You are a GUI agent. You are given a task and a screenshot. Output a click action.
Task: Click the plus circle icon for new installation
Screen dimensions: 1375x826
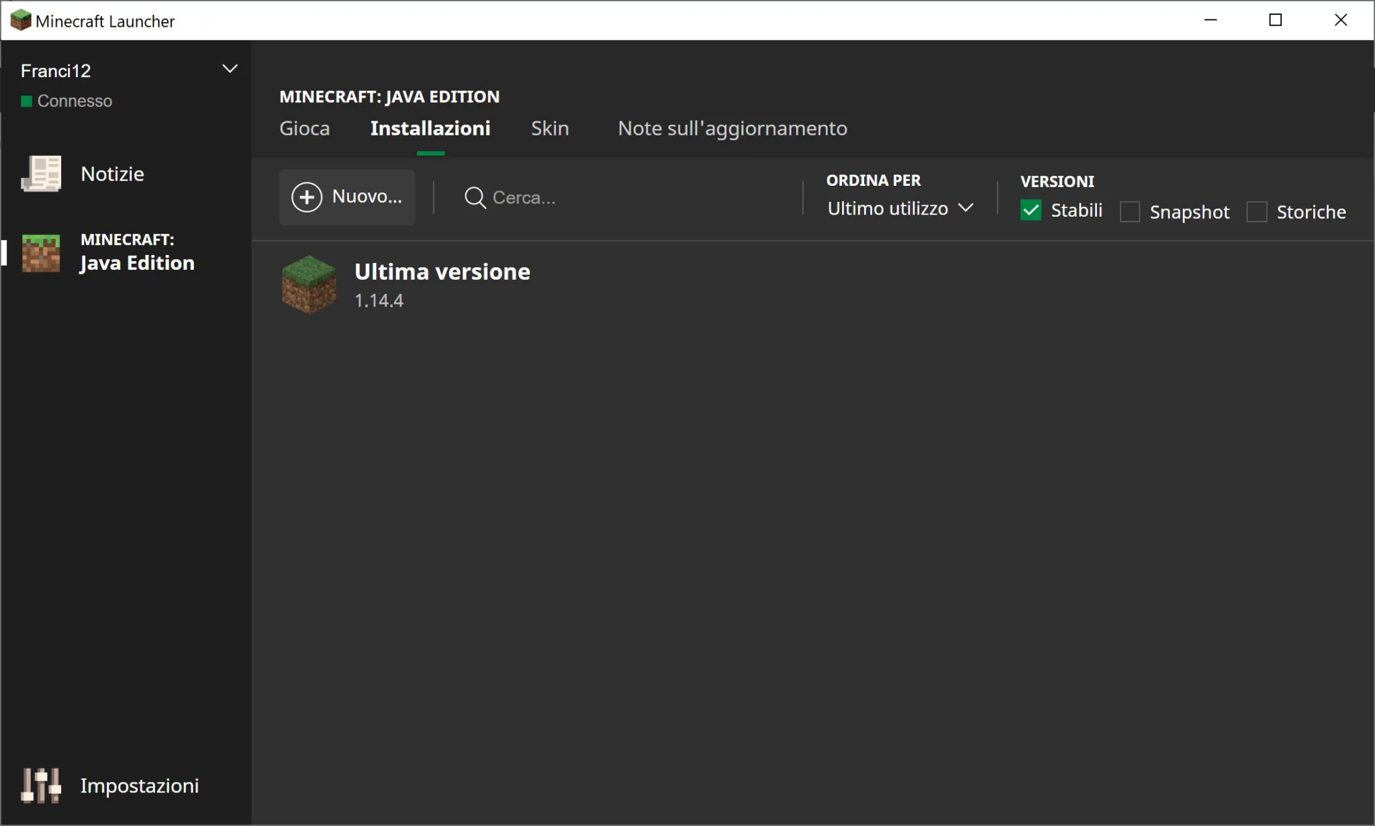[x=307, y=197]
